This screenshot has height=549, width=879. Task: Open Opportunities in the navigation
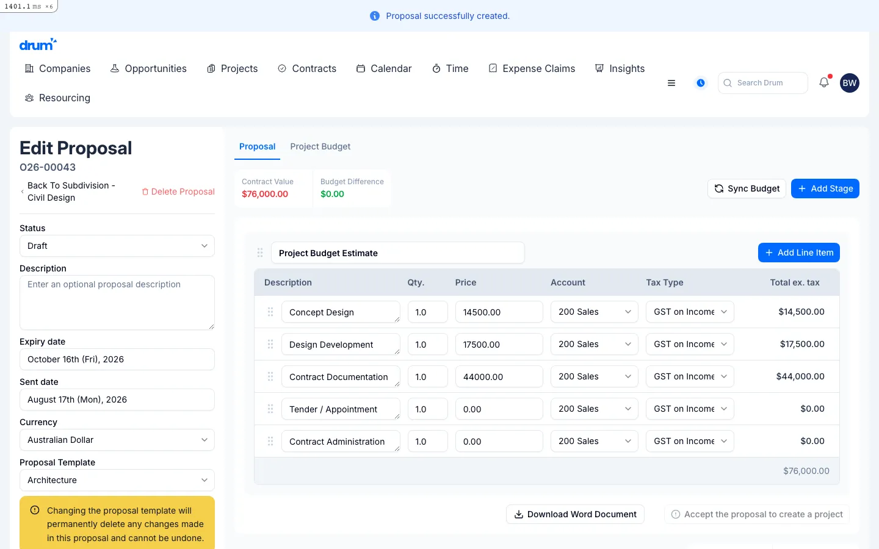[148, 68]
